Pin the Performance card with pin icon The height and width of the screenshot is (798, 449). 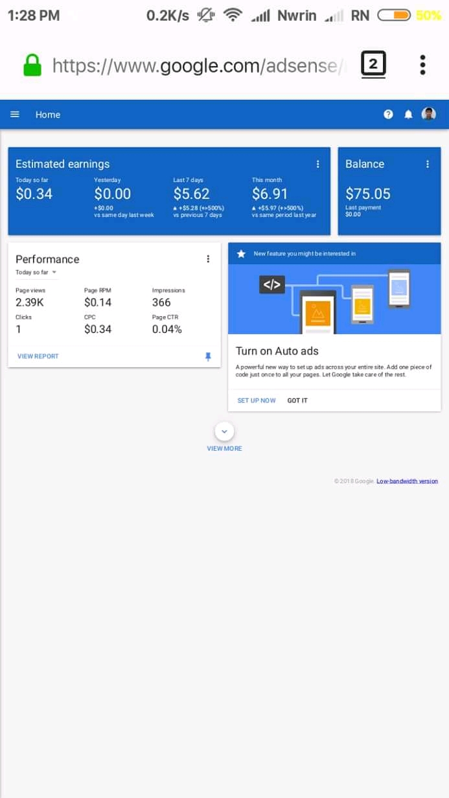point(208,356)
